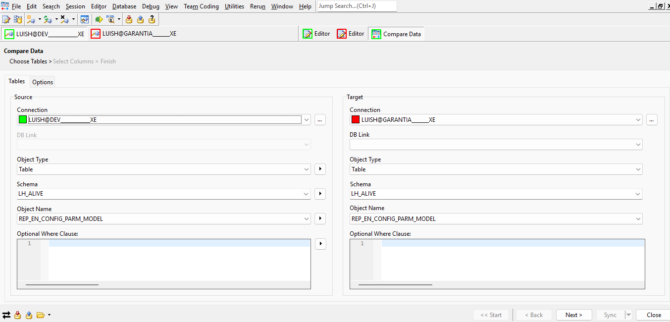The height and width of the screenshot is (322, 670).
Task: Switch to the Options tab
Action: pyautogui.click(x=43, y=82)
